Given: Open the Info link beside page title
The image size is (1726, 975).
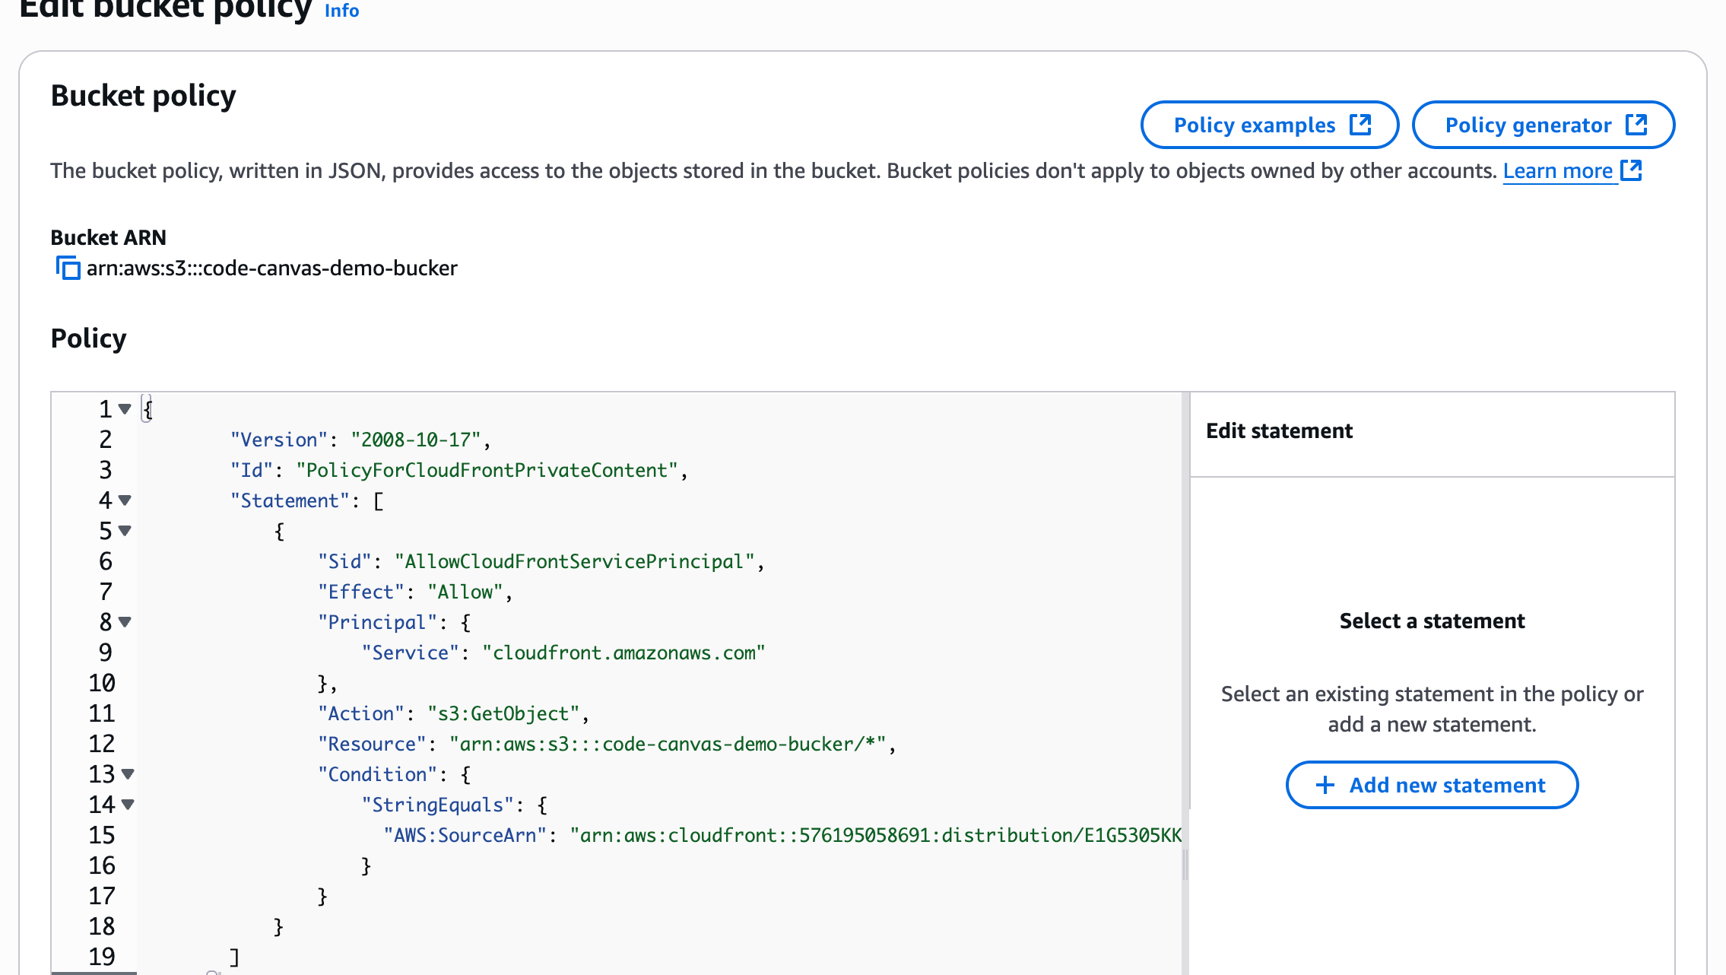Looking at the screenshot, I should (341, 11).
